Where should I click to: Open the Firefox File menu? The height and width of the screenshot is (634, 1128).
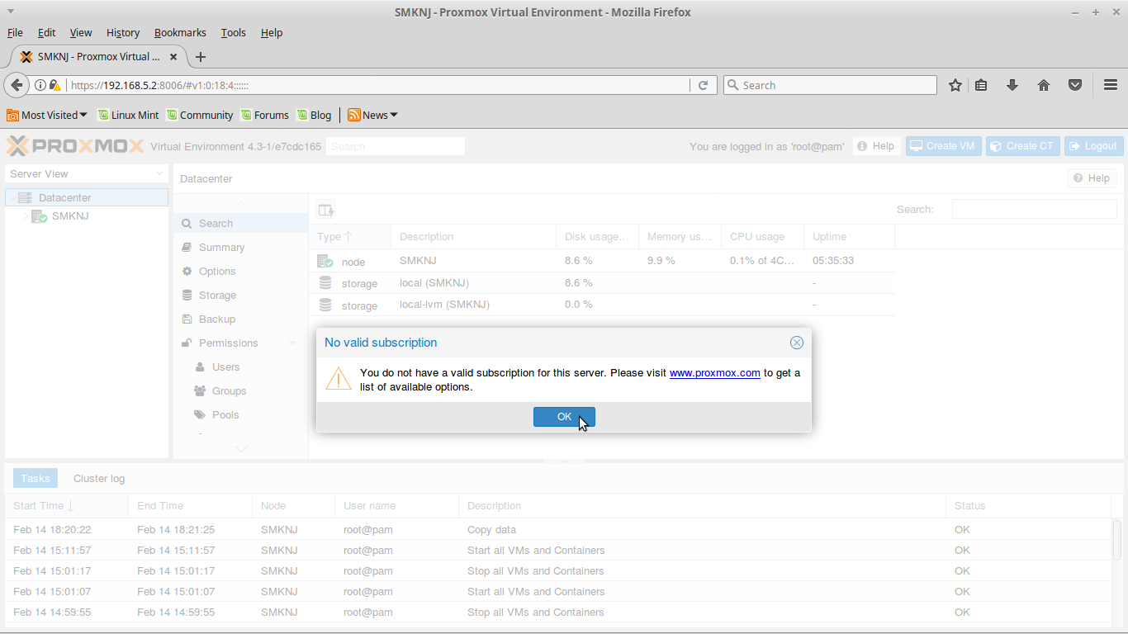[x=15, y=33]
